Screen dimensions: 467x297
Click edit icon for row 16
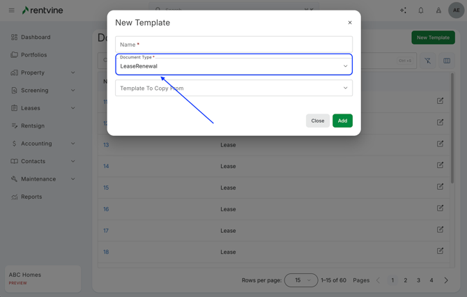[440, 208]
